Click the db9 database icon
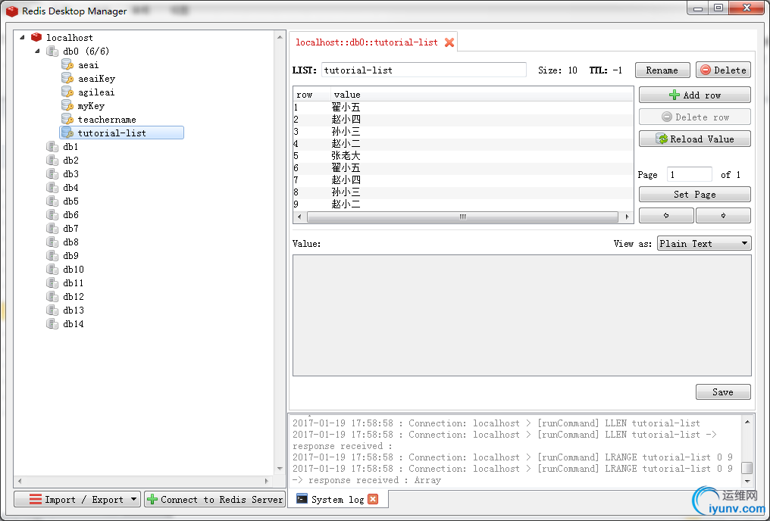The height and width of the screenshot is (521, 770). tap(52, 256)
